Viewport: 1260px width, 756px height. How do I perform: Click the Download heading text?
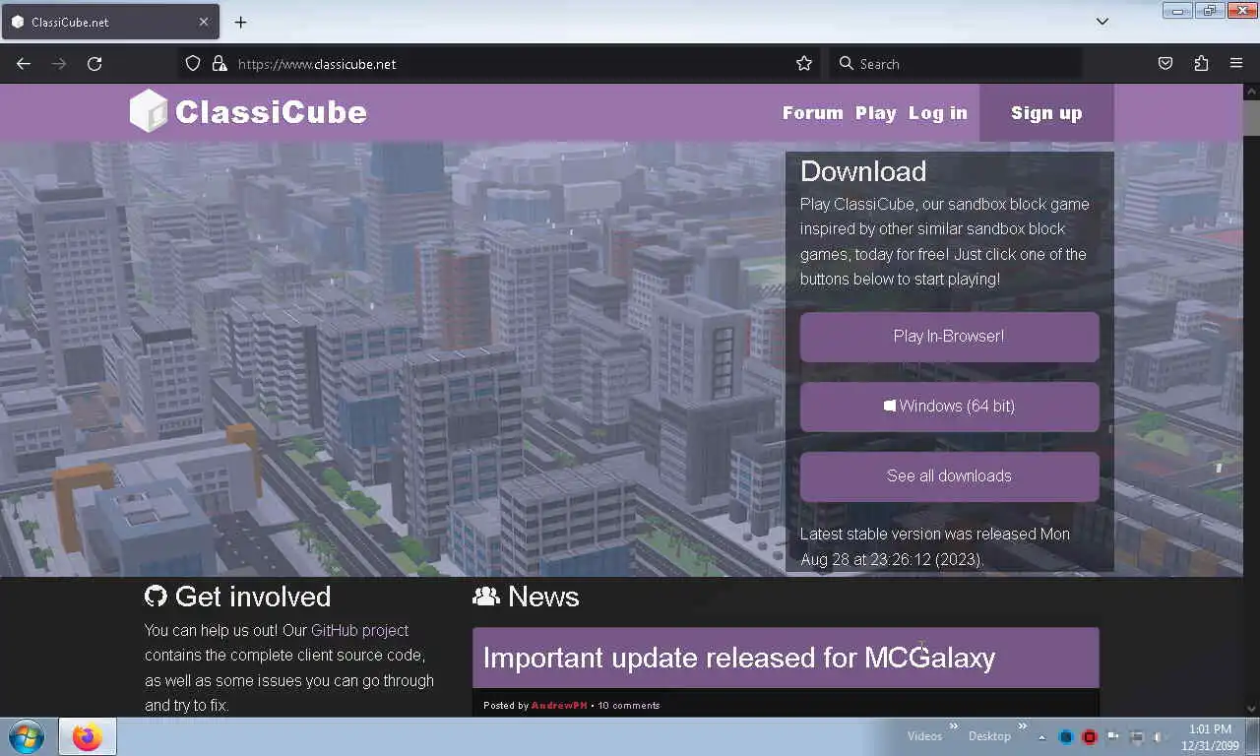click(863, 171)
